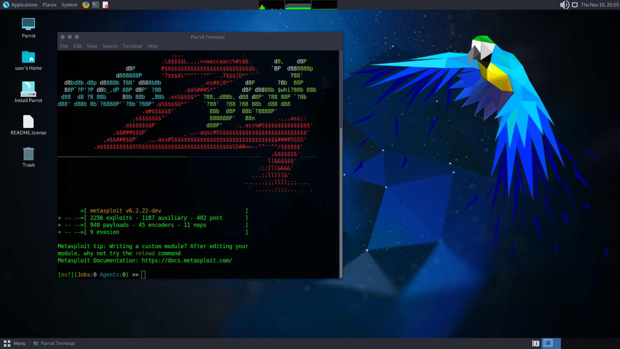The width and height of the screenshot is (620, 349).
Task: Open the terminal File menu
Action: click(64, 46)
